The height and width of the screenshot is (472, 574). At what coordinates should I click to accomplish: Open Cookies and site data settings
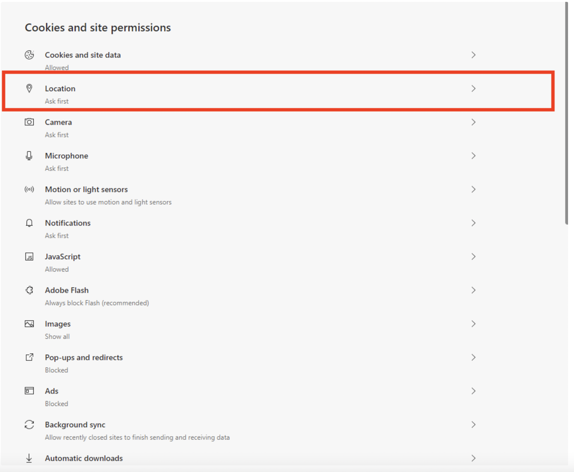[x=473, y=55]
